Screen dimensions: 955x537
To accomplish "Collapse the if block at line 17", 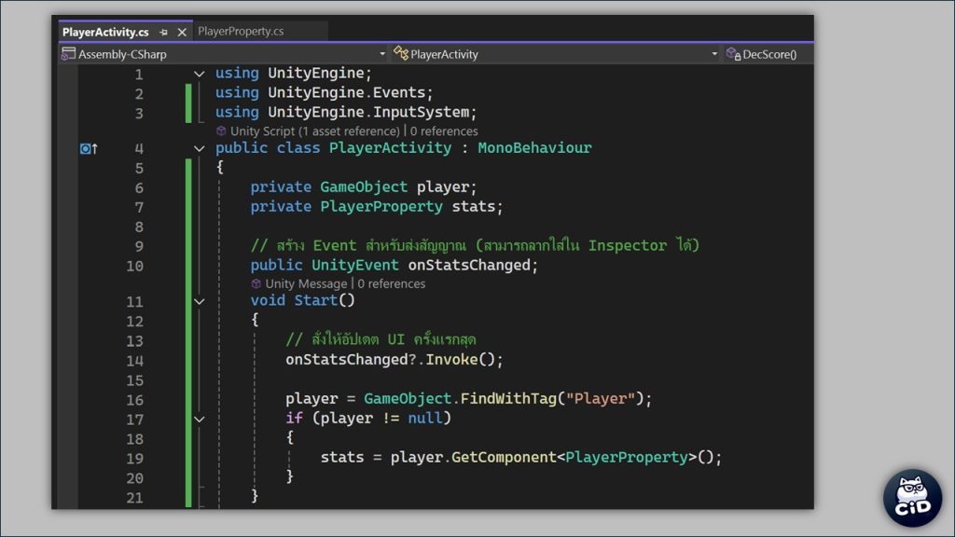I will point(199,420).
